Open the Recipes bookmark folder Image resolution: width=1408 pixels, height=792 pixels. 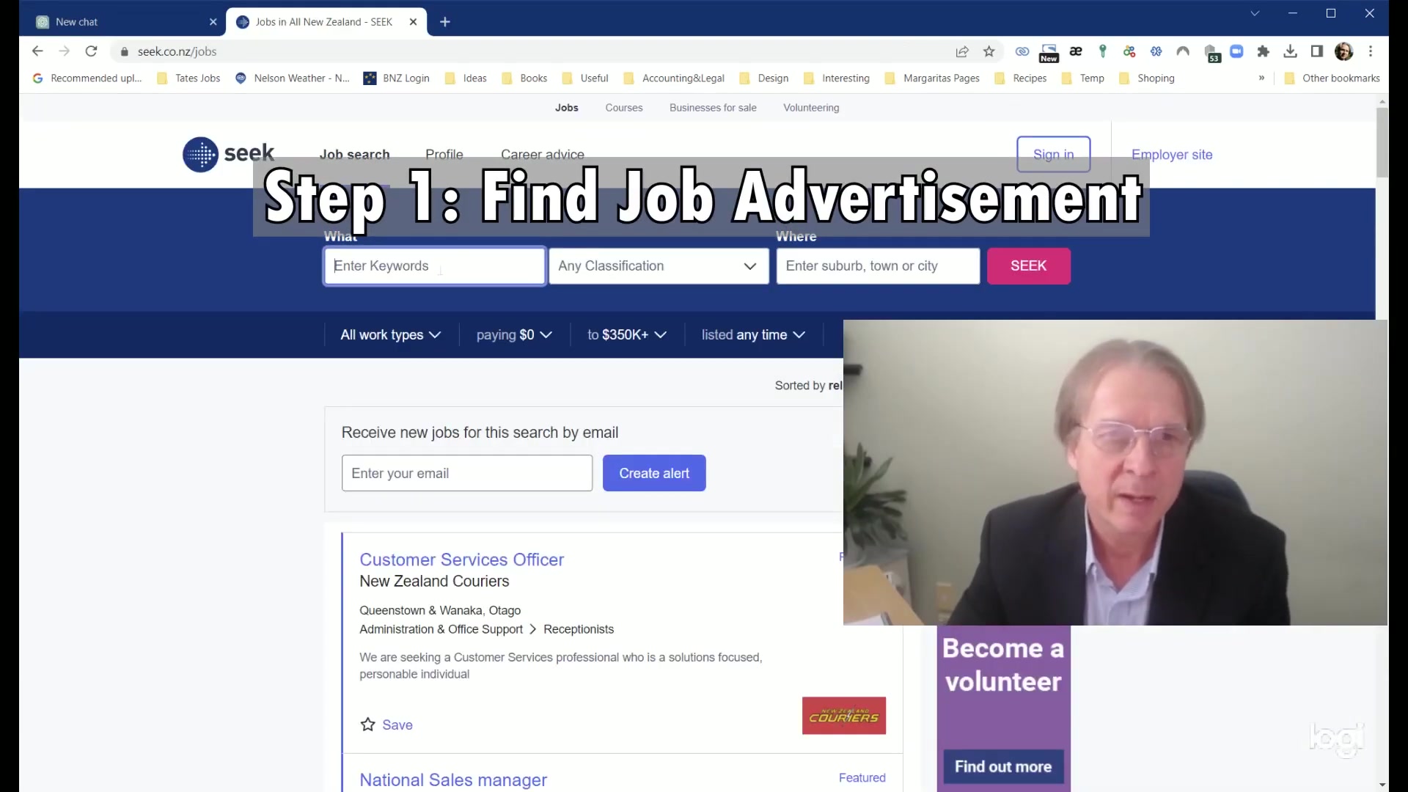pyautogui.click(x=1021, y=78)
